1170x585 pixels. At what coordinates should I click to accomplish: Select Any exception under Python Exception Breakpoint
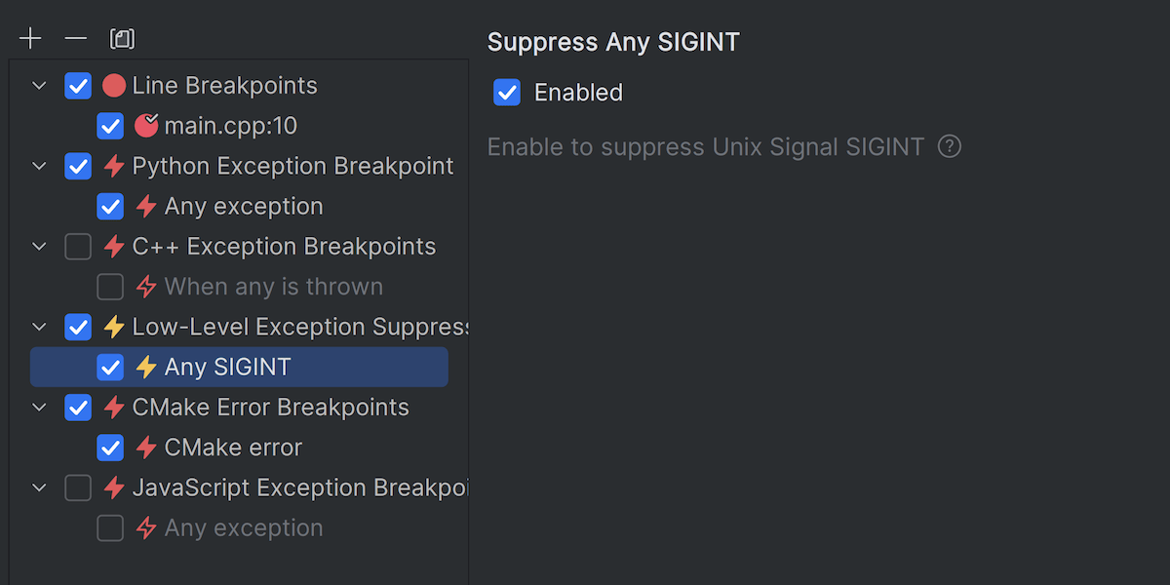244,207
